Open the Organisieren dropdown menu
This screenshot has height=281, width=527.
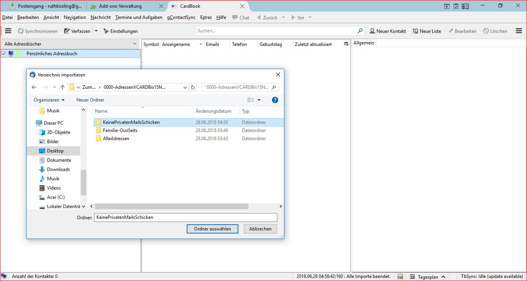[49, 100]
